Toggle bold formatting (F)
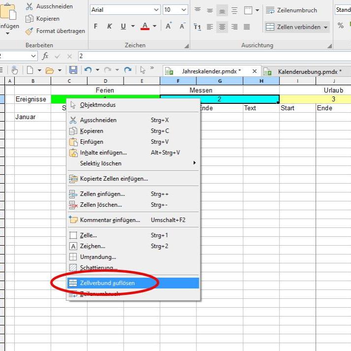This screenshot has width=351, height=351. (97, 27)
